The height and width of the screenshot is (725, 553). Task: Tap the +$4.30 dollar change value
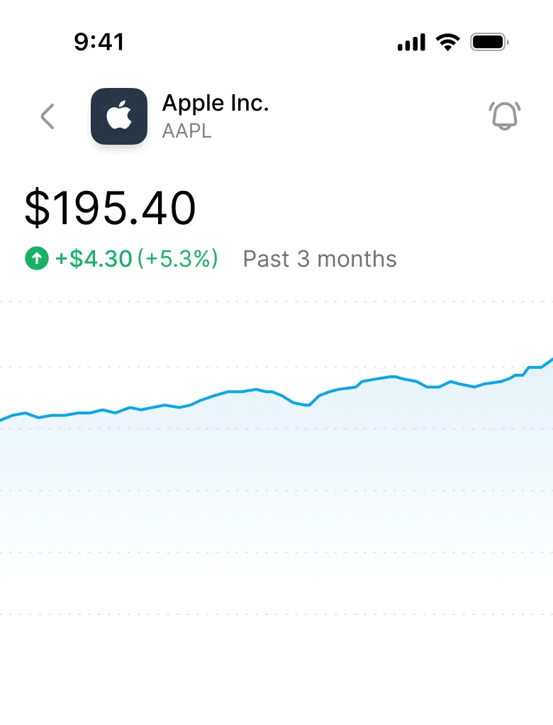94,259
